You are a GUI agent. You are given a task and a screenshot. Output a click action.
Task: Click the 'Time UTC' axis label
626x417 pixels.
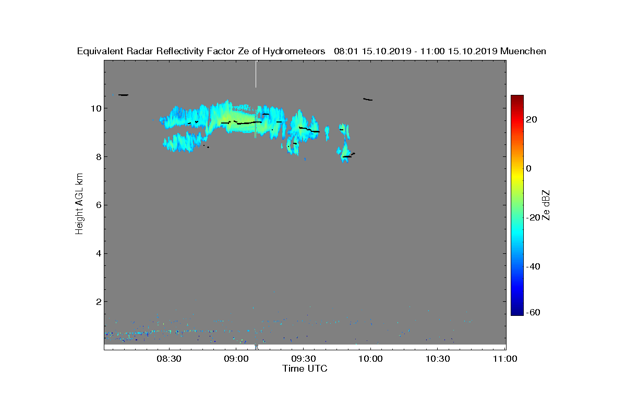click(305, 369)
